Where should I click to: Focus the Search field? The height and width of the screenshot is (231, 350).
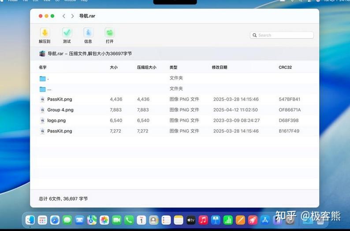coord(282,35)
